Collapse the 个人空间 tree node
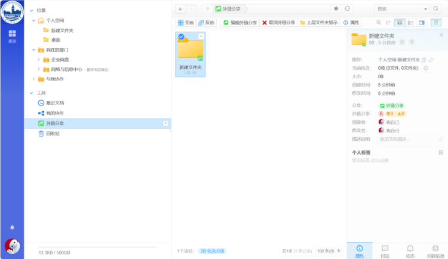 [x=33, y=20]
